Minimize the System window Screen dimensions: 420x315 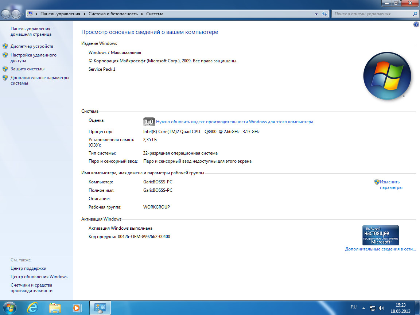tap(386, 3)
